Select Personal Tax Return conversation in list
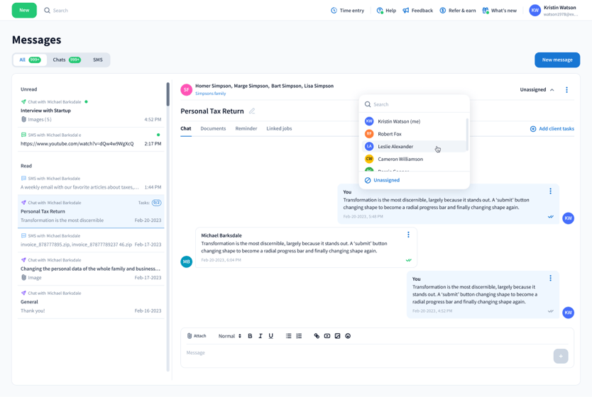 [x=91, y=211]
